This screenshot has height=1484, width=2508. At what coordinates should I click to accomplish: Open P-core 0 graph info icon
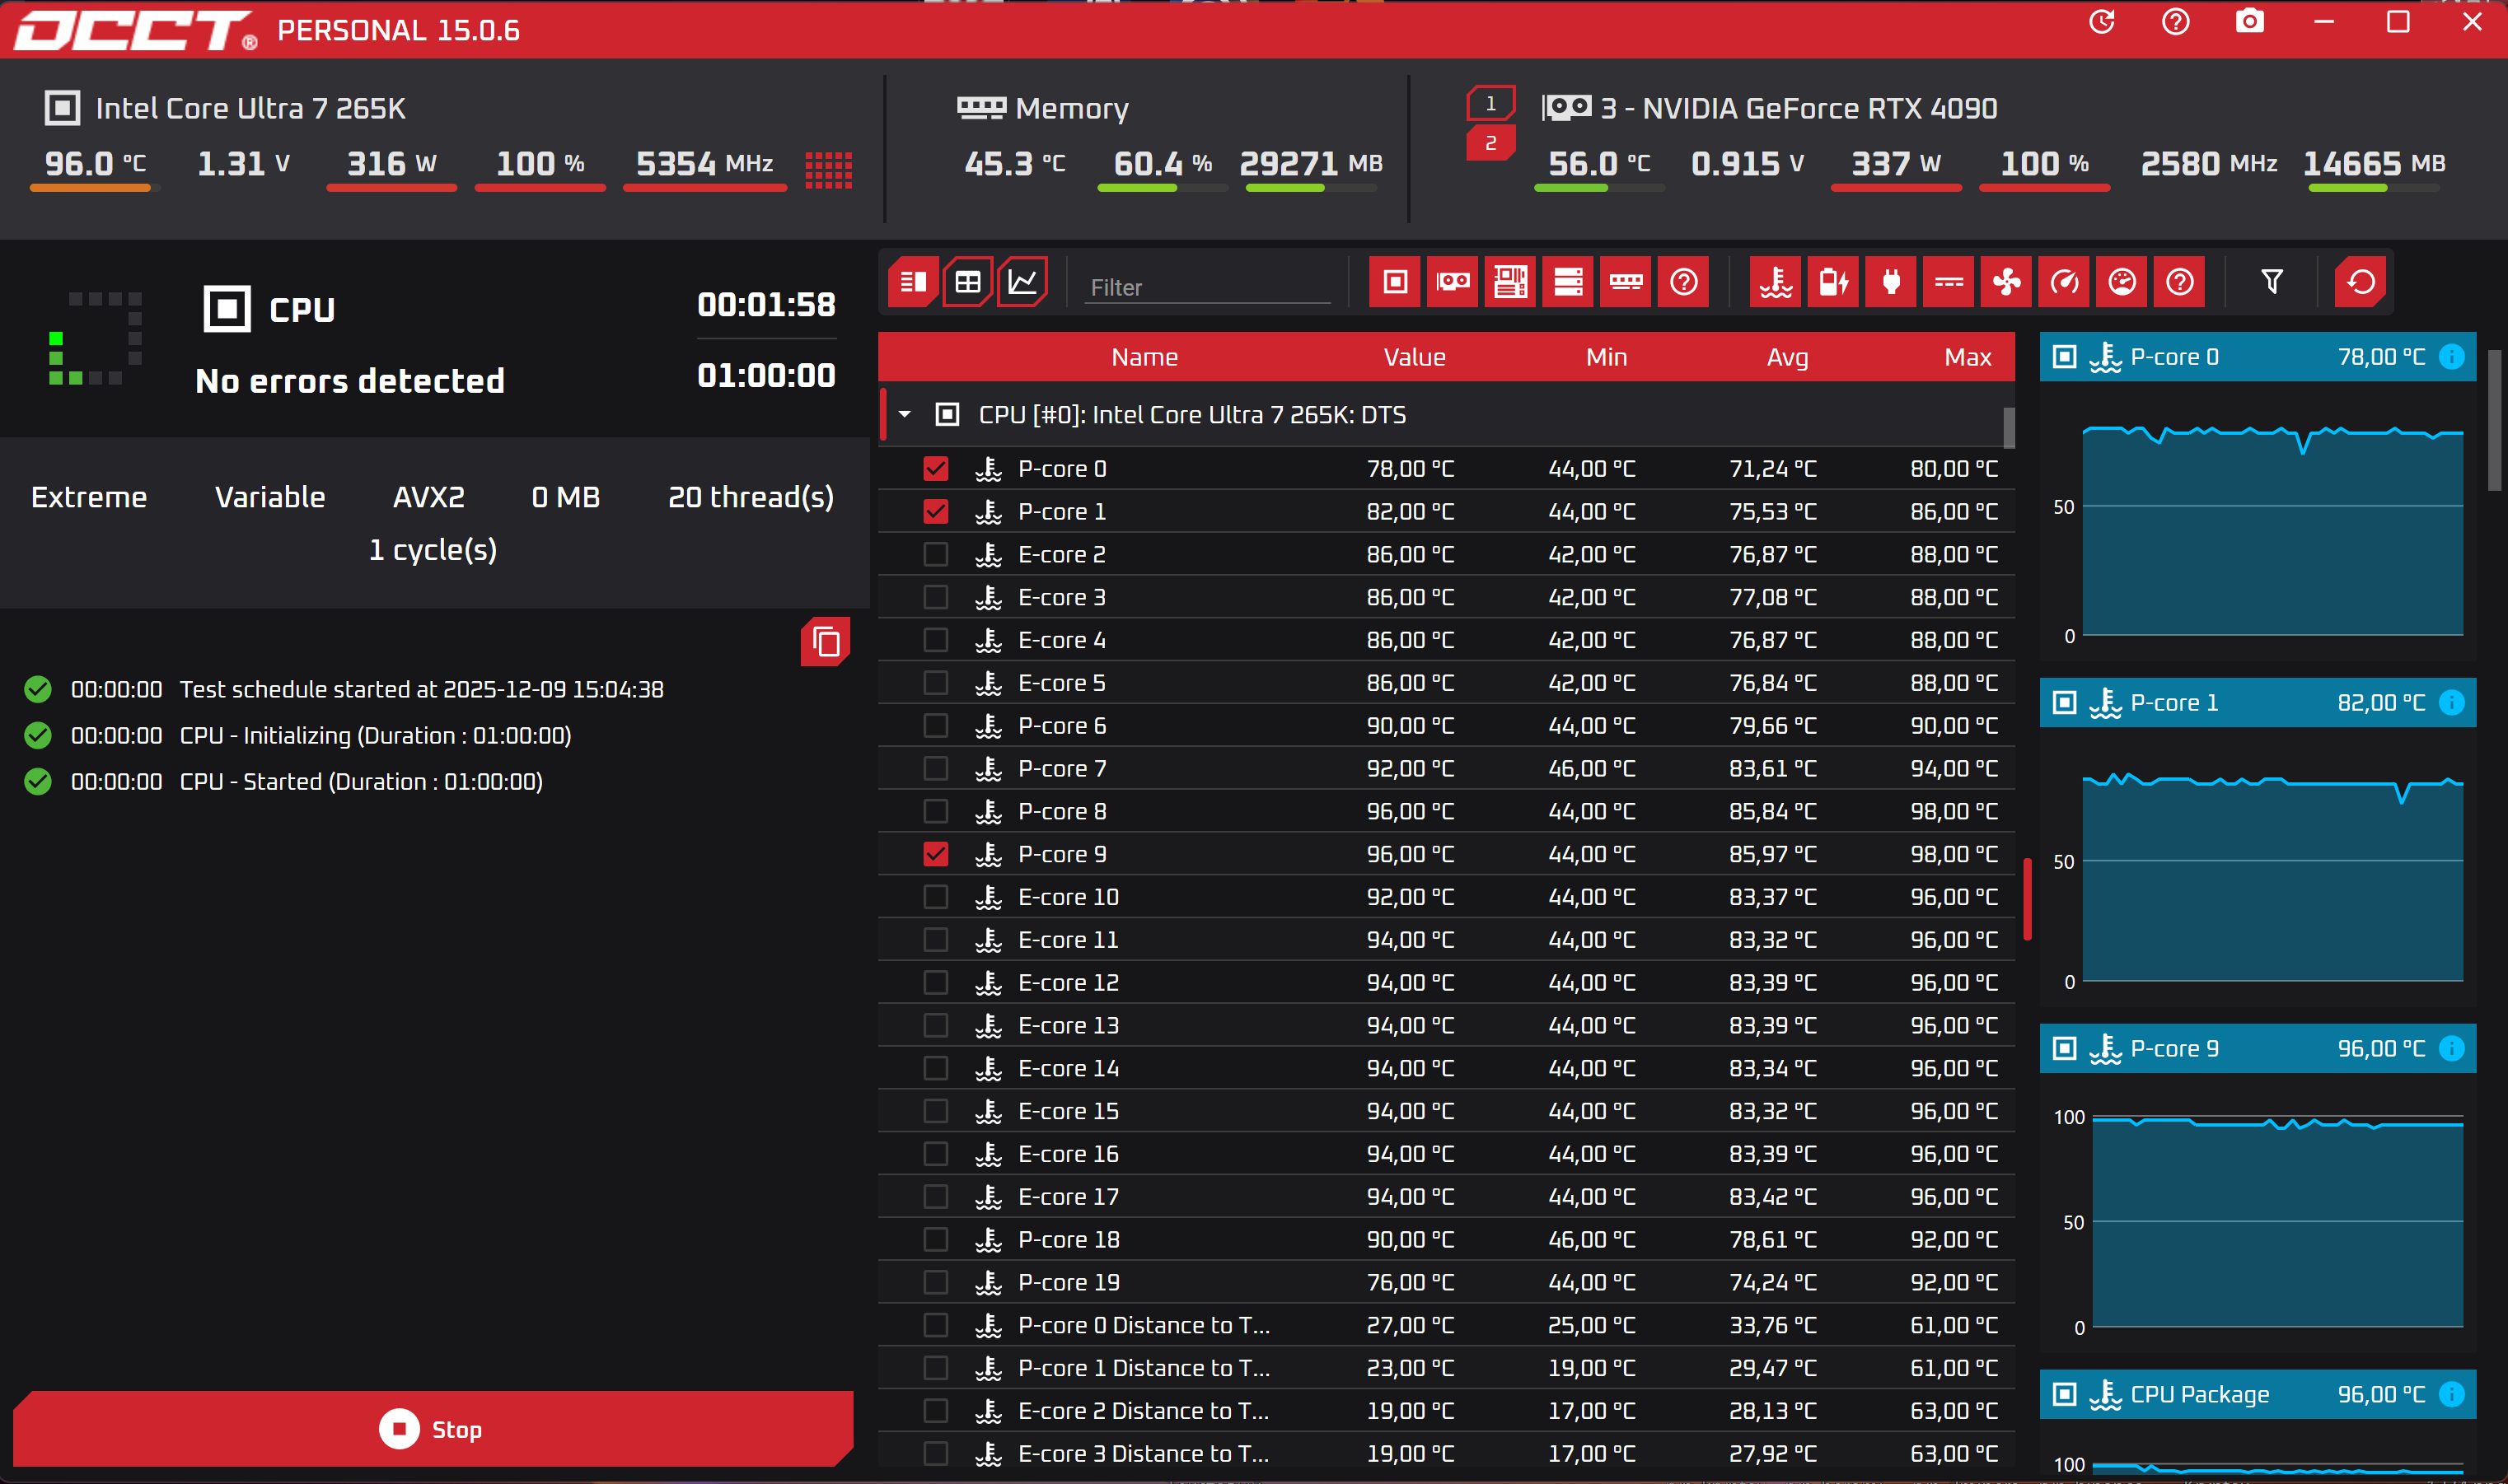tap(2451, 357)
